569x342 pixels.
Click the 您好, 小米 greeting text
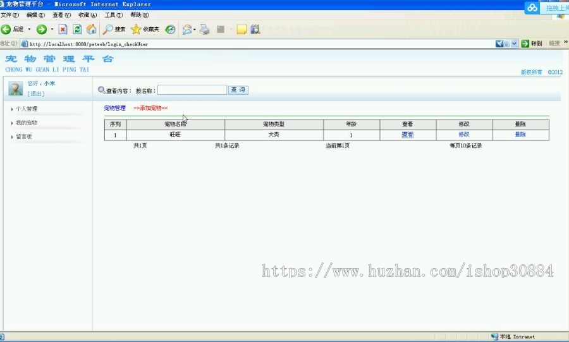coord(41,83)
